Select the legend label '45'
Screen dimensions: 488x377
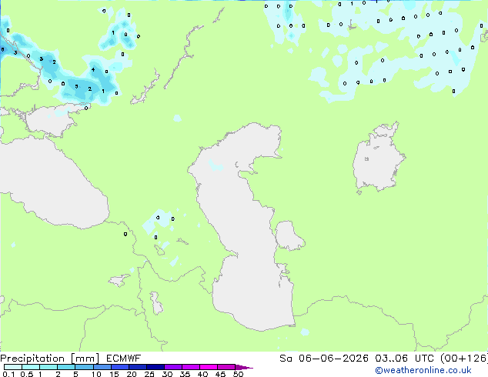pyautogui.click(x=220, y=374)
